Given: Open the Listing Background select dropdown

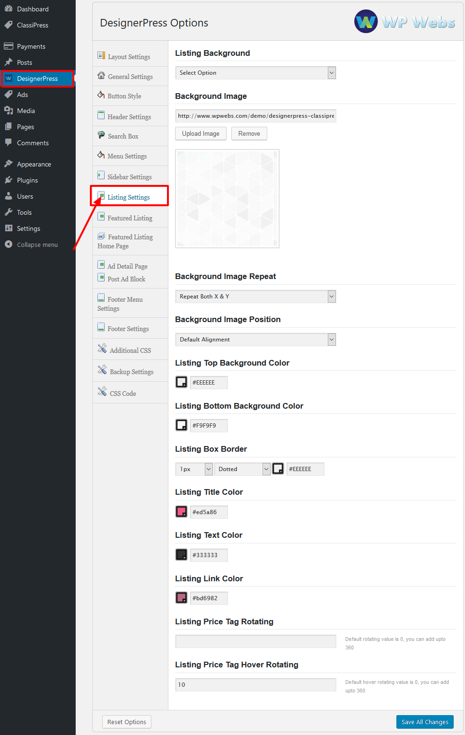Looking at the screenshot, I should [255, 73].
